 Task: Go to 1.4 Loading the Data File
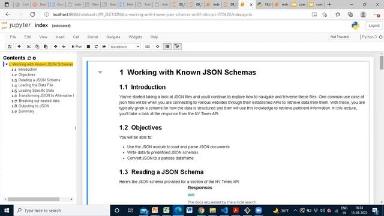35,85
